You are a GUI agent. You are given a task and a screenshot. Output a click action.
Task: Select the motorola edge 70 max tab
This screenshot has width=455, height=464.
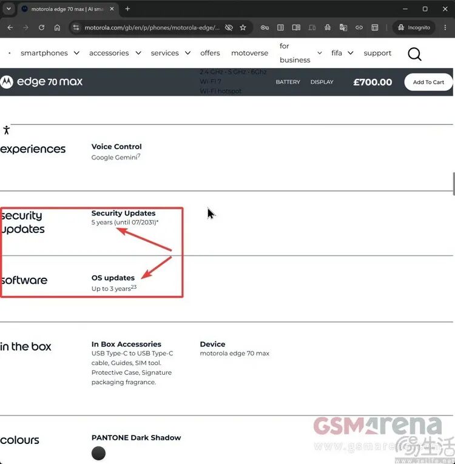coord(68,9)
